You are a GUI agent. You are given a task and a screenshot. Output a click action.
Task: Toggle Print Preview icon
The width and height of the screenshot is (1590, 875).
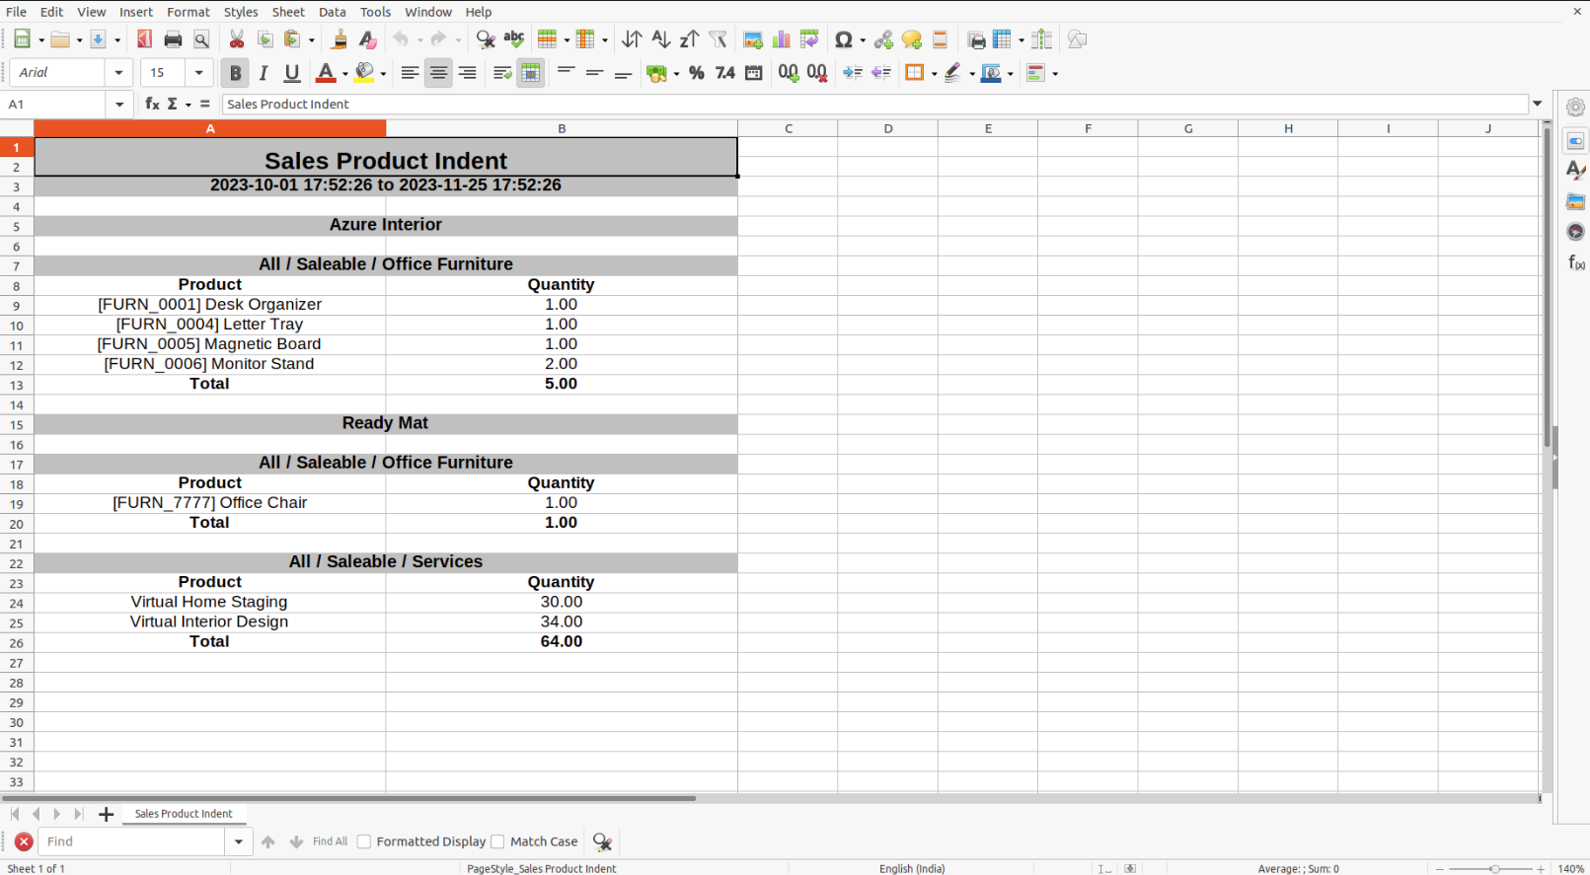[201, 39]
